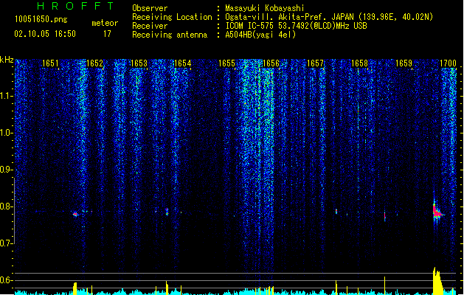Click the 0.9 kHz axis label
The width and height of the screenshot is (464, 295).
point(6,170)
